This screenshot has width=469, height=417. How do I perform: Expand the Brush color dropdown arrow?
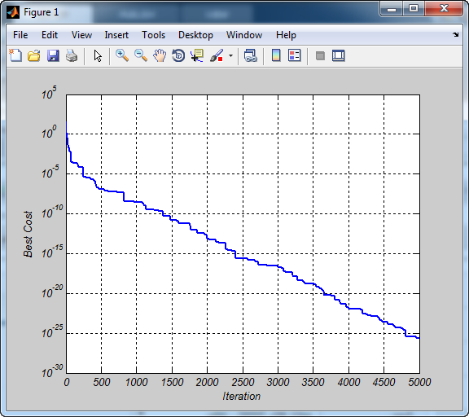click(x=230, y=55)
